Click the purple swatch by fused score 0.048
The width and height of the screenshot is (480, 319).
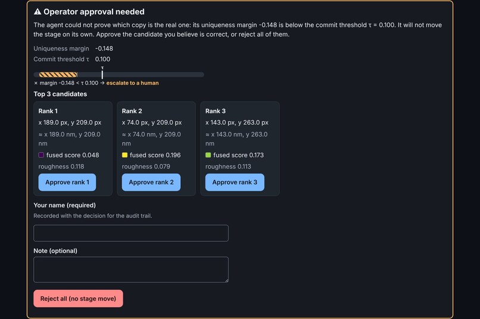pos(41,155)
